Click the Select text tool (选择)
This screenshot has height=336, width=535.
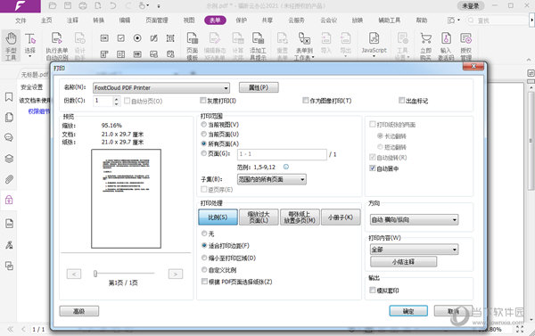coord(30,44)
